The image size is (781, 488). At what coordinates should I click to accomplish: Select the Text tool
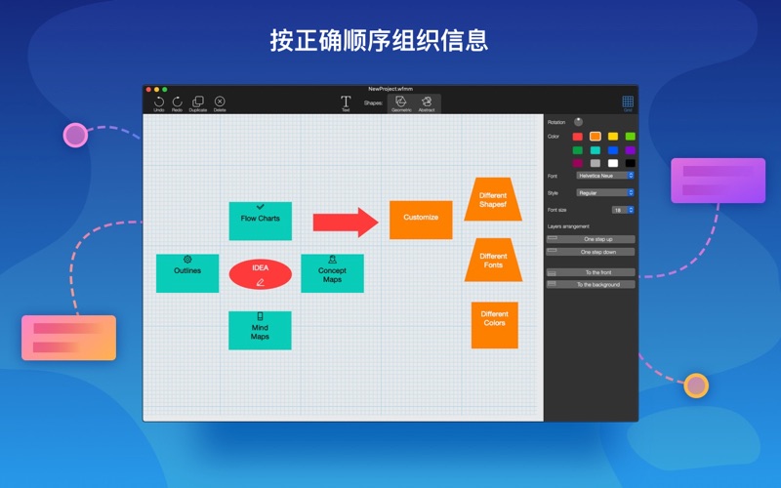click(346, 102)
